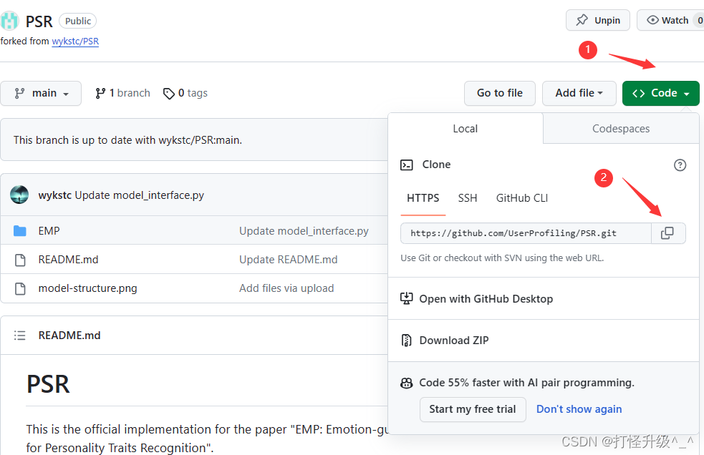704x455 pixels.
Task: Click the README.md file icon
Action: point(20,260)
